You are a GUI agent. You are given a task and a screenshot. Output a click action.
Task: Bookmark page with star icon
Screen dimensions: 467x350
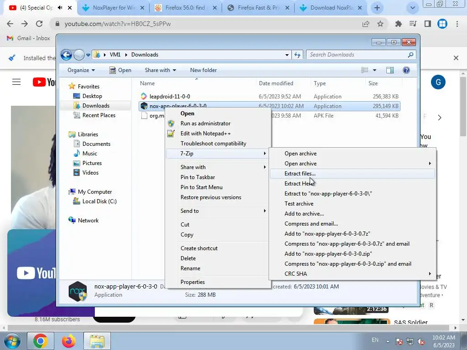point(380,24)
